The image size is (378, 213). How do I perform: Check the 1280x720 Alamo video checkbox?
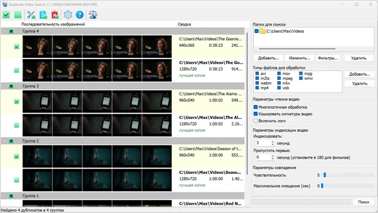point(17,125)
